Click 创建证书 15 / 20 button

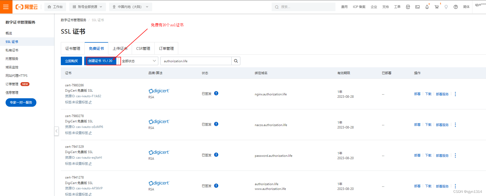pyautogui.click(x=100, y=61)
